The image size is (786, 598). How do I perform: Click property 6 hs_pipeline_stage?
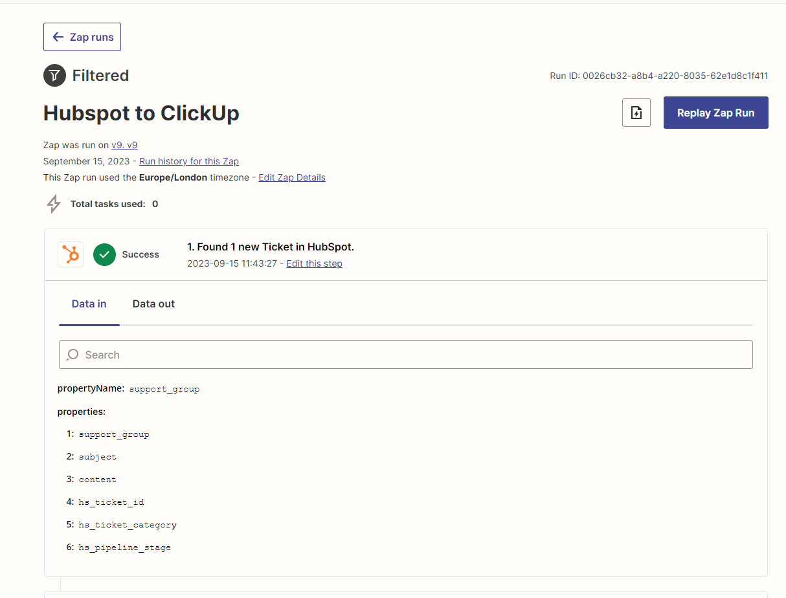click(125, 548)
